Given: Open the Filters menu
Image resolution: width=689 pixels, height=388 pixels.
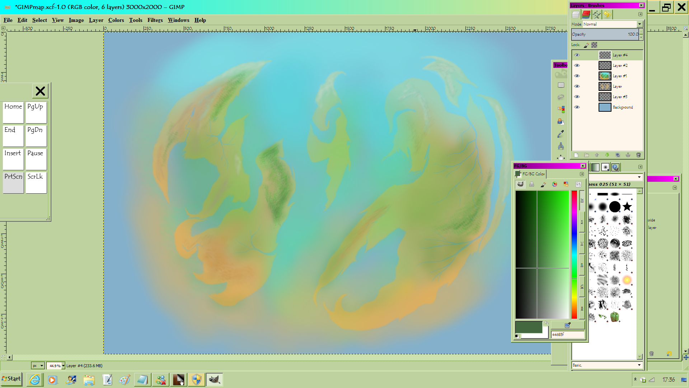Looking at the screenshot, I should point(155,20).
